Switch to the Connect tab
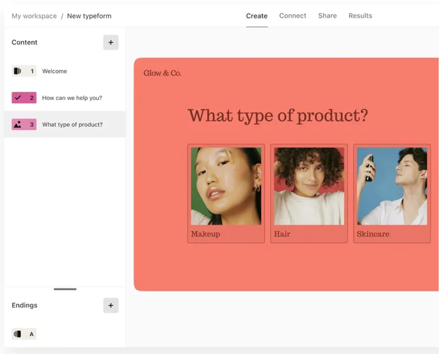 [x=292, y=16]
